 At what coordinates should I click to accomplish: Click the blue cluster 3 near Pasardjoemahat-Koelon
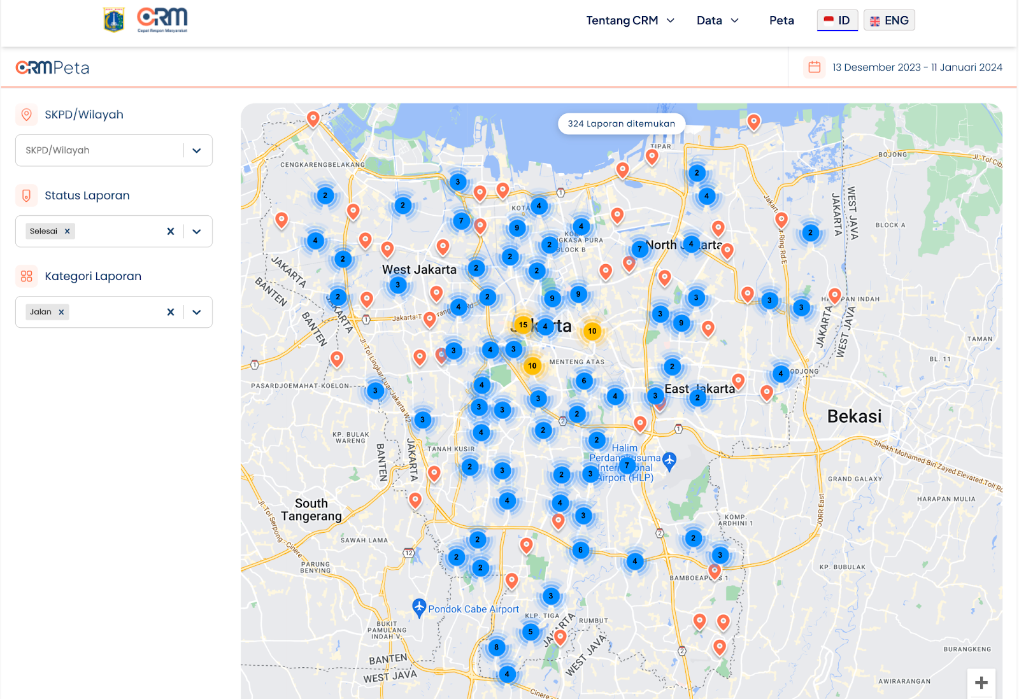click(x=375, y=391)
